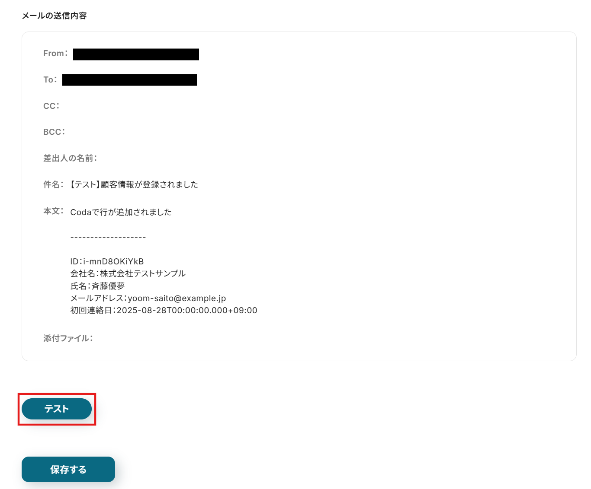The width and height of the screenshot is (591, 489).
Task: Click the line Codaで行が追加されました
Action: [121, 212]
